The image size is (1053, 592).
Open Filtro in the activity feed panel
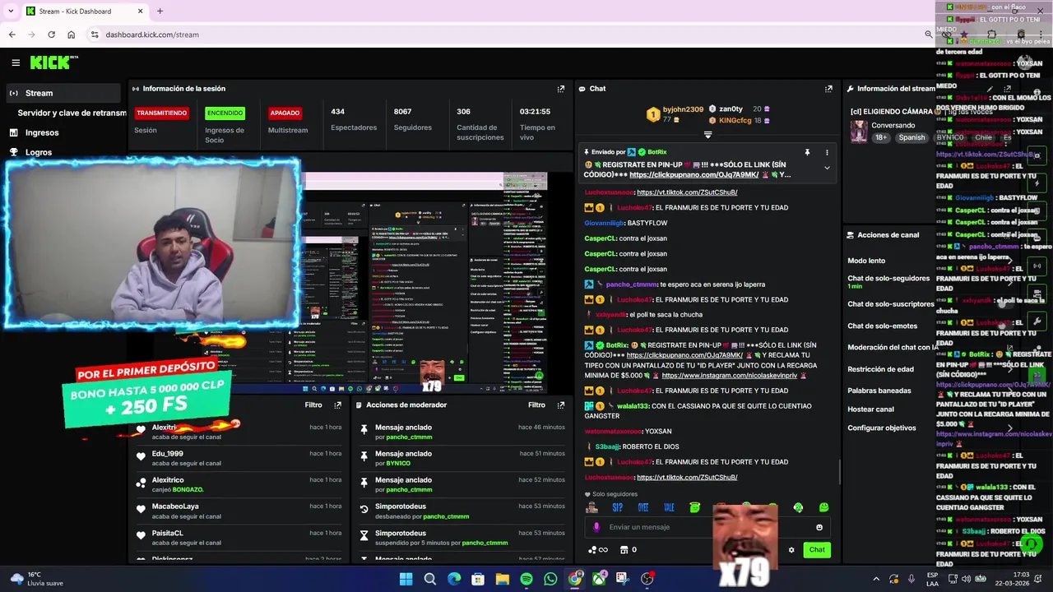pos(313,405)
